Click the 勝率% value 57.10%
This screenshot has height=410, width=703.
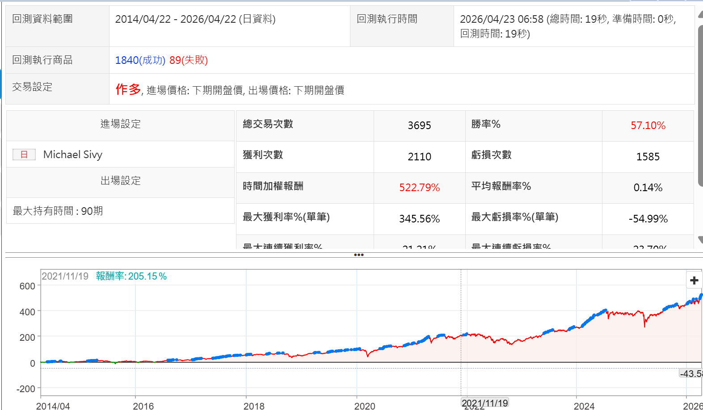[648, 126]
